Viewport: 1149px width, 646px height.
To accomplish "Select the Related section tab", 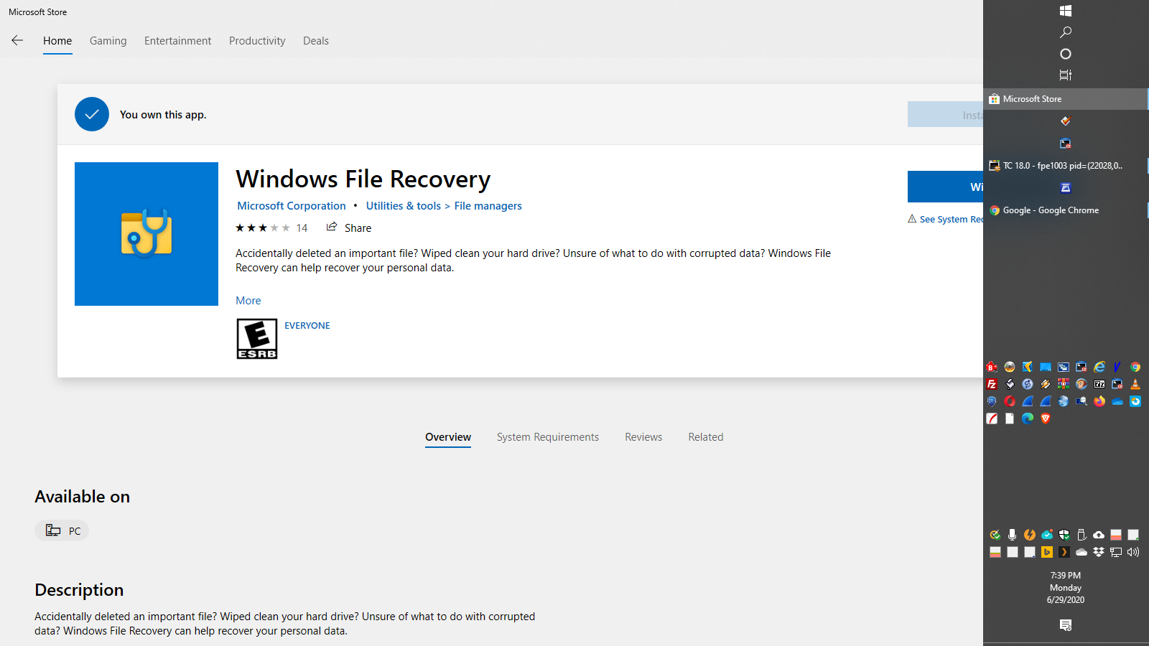I will click(x=706, y=437).
